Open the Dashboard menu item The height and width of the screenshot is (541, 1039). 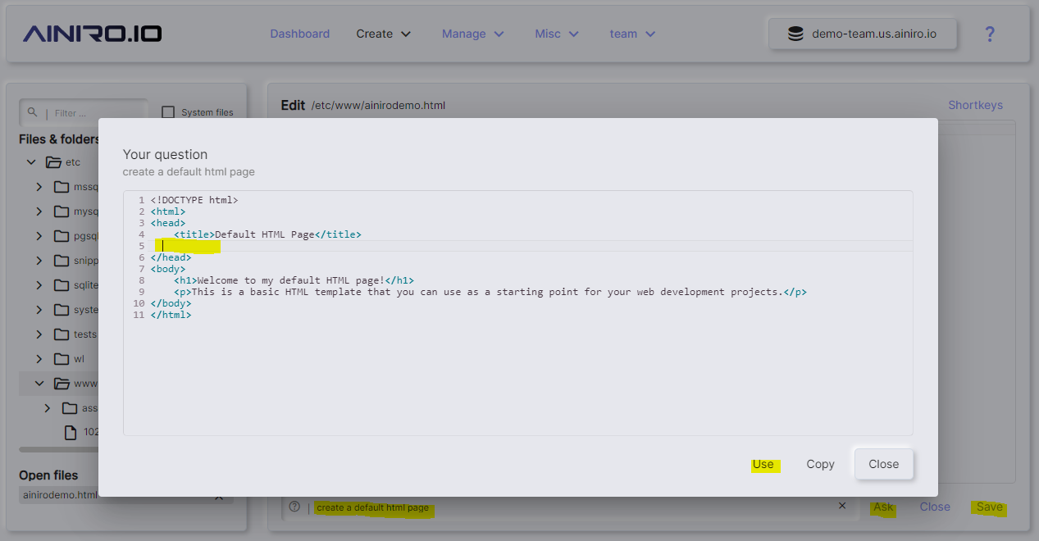point(300,34)
